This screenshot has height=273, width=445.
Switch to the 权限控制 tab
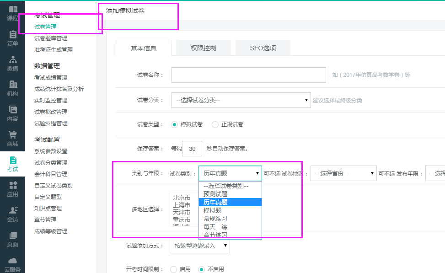tap(203, 48)
